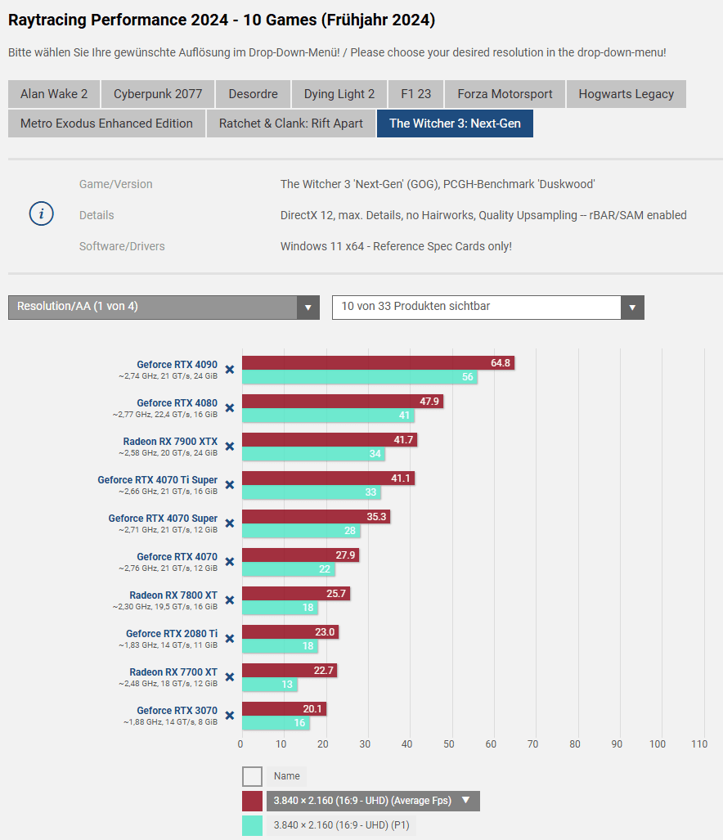This screenshot has height=840, width=723.
Task: Select the Desordre tab
Action: coord(254,94)
